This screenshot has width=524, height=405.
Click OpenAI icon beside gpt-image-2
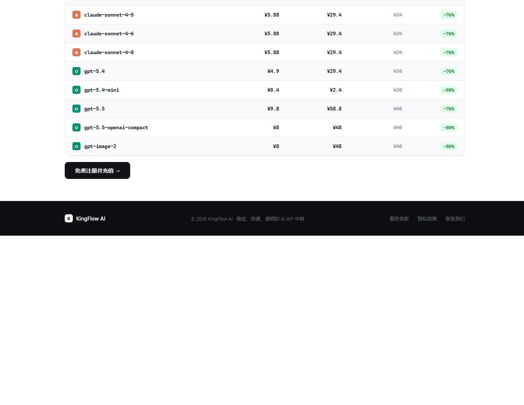pyautogui.click(x=76, y=146)
